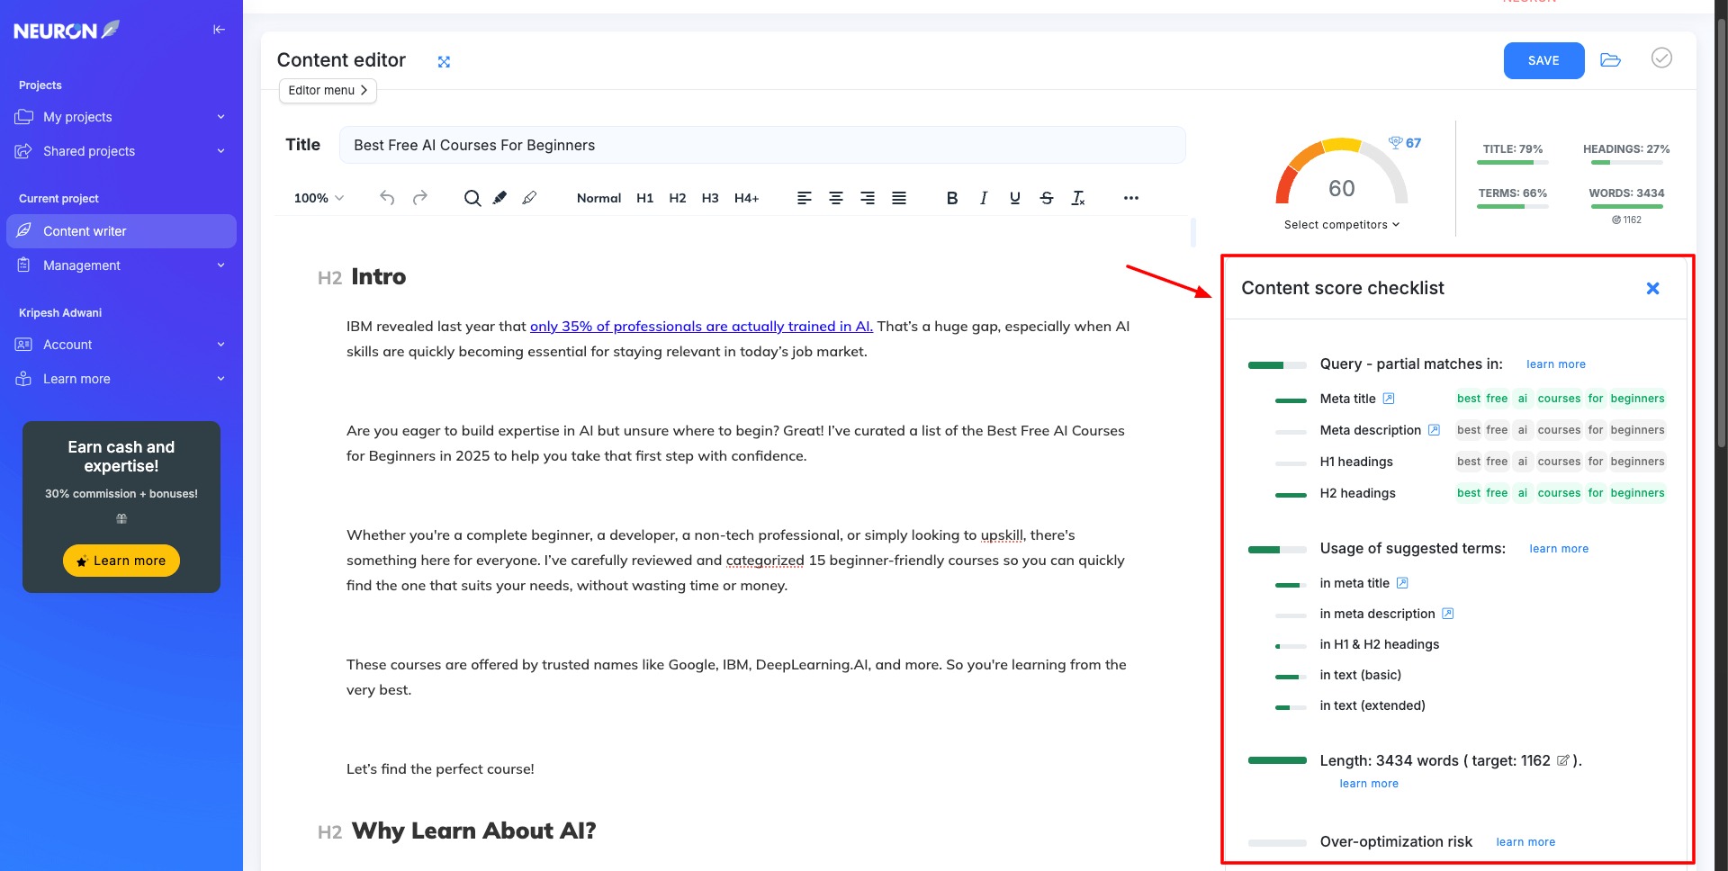1728x871 pixels.
Task: Open the 'in meta description' edit icon
Action: 1447,614
